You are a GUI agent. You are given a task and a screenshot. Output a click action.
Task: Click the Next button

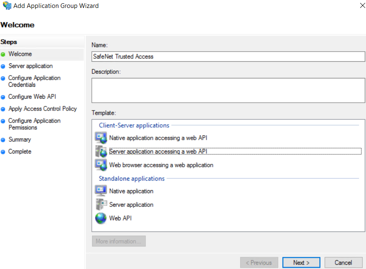301,263
